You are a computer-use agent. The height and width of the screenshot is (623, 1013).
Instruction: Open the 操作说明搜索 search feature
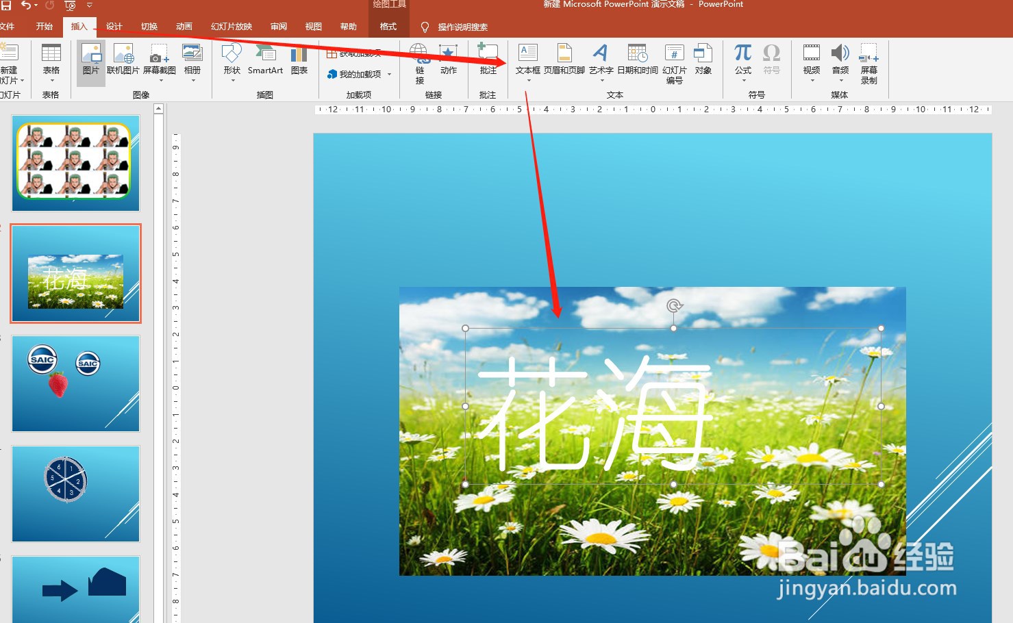coord(458,27)
